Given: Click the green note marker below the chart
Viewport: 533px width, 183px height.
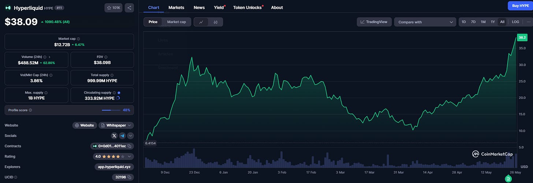Looking at the screenshot, I should tap(508, 179).
